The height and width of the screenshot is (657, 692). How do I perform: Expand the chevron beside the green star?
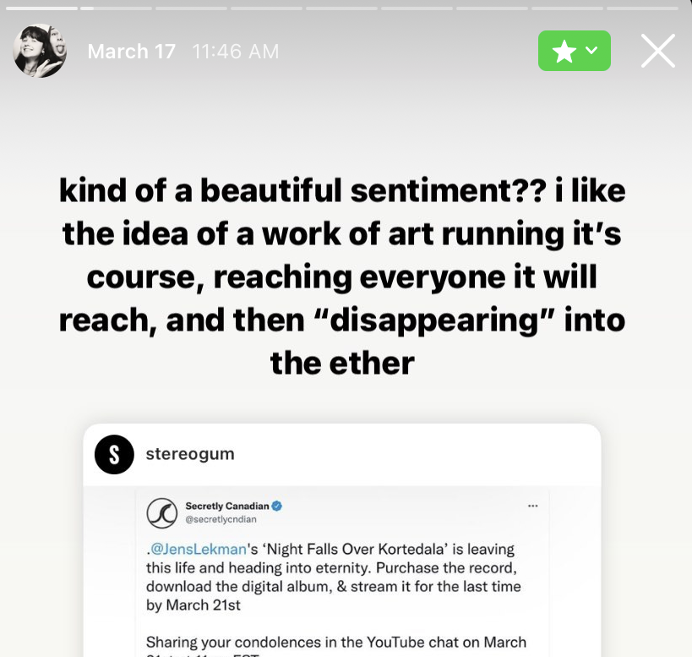tap(591, 51)
